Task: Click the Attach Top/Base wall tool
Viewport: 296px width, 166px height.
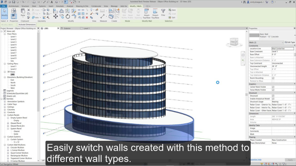Action: coord(147,13)
